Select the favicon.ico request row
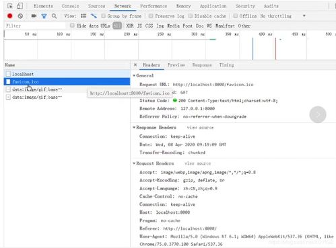 (x=67, y=82)
